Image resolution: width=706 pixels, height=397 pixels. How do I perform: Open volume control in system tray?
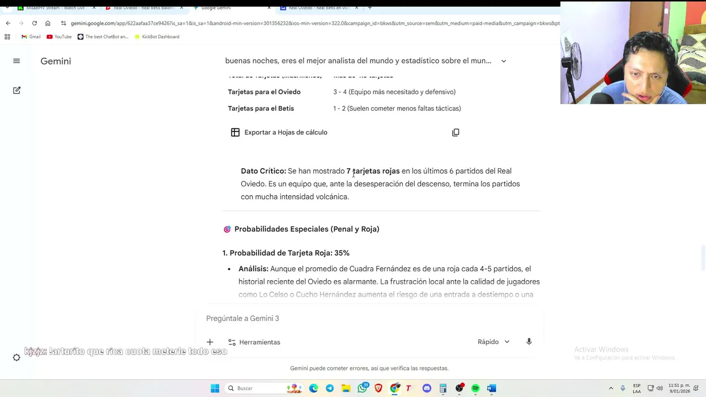coord(660,388)
